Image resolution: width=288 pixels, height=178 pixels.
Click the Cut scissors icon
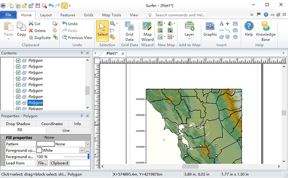[31, 24]
